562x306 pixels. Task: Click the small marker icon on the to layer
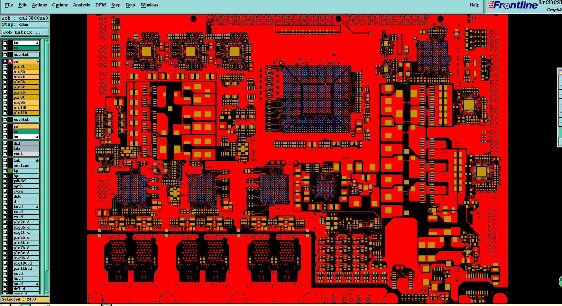click(37, 43)
